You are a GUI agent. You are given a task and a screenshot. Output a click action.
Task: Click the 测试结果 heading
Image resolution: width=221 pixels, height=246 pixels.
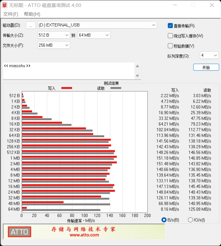click(x=111, y=83)
